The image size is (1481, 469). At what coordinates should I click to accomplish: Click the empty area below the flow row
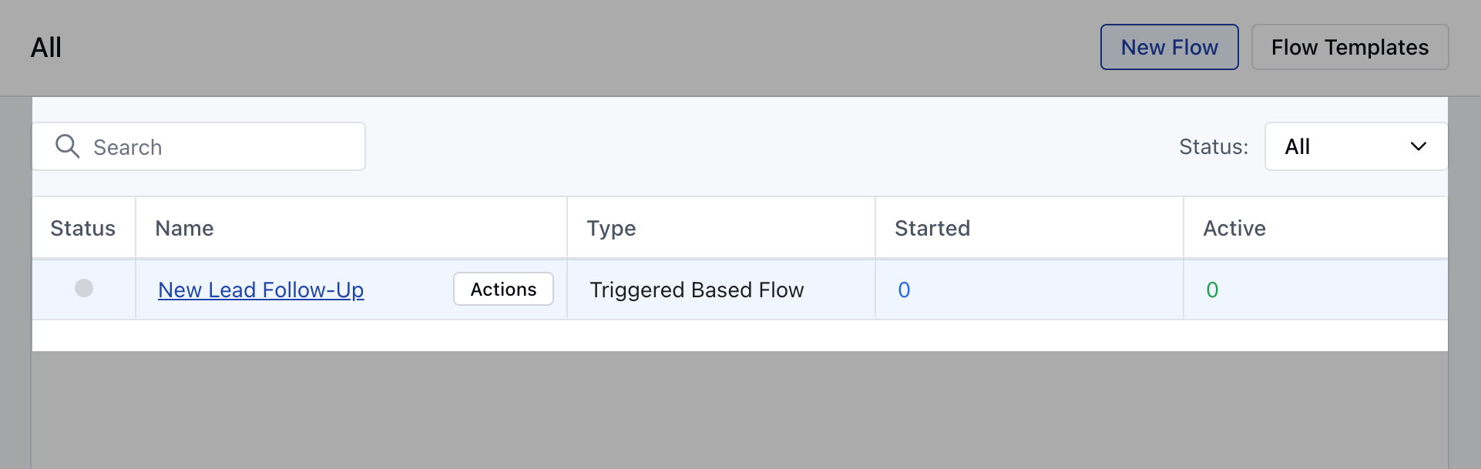[740, 336]
